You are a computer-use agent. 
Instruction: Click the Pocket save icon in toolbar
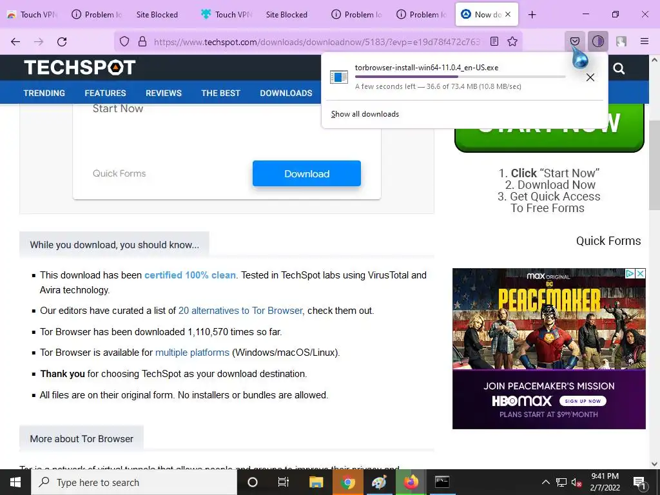575,41
